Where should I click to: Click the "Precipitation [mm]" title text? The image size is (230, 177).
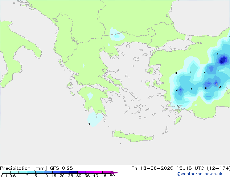[x=24, y=168]
